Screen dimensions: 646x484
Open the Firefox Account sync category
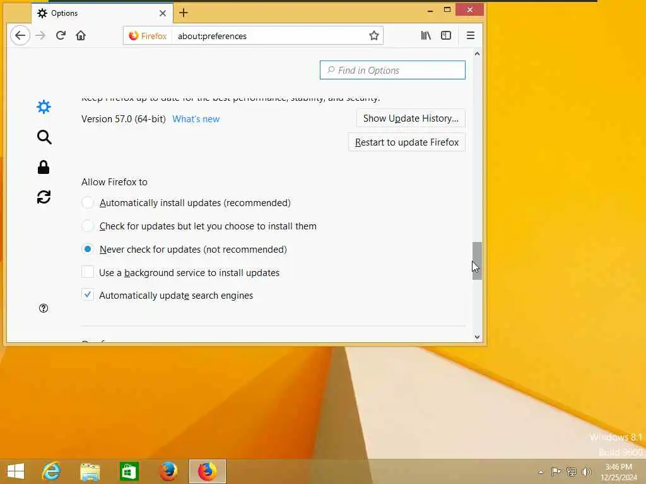point(44,197)
